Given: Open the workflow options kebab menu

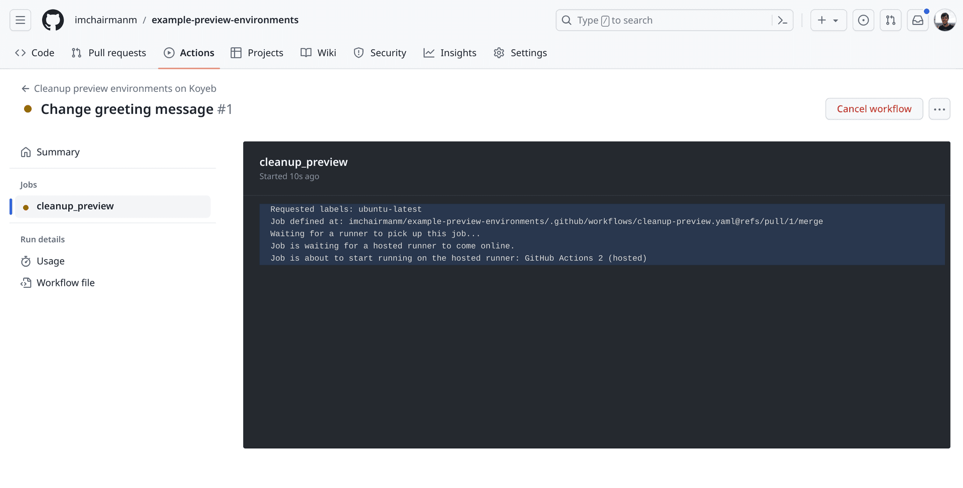Looking at the screenshot, I should click(x=939, y=108).
